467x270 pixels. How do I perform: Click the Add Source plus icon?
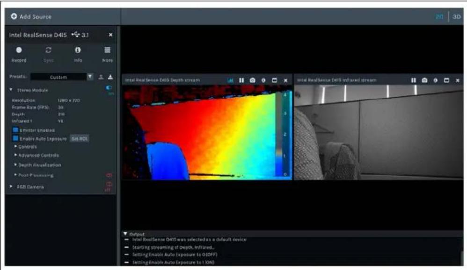[x=14, y=16]
